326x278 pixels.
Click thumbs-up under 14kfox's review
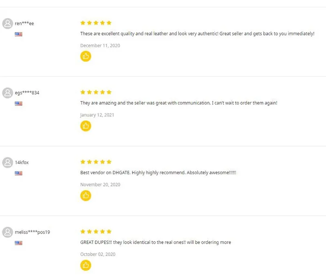pos(86,195)
